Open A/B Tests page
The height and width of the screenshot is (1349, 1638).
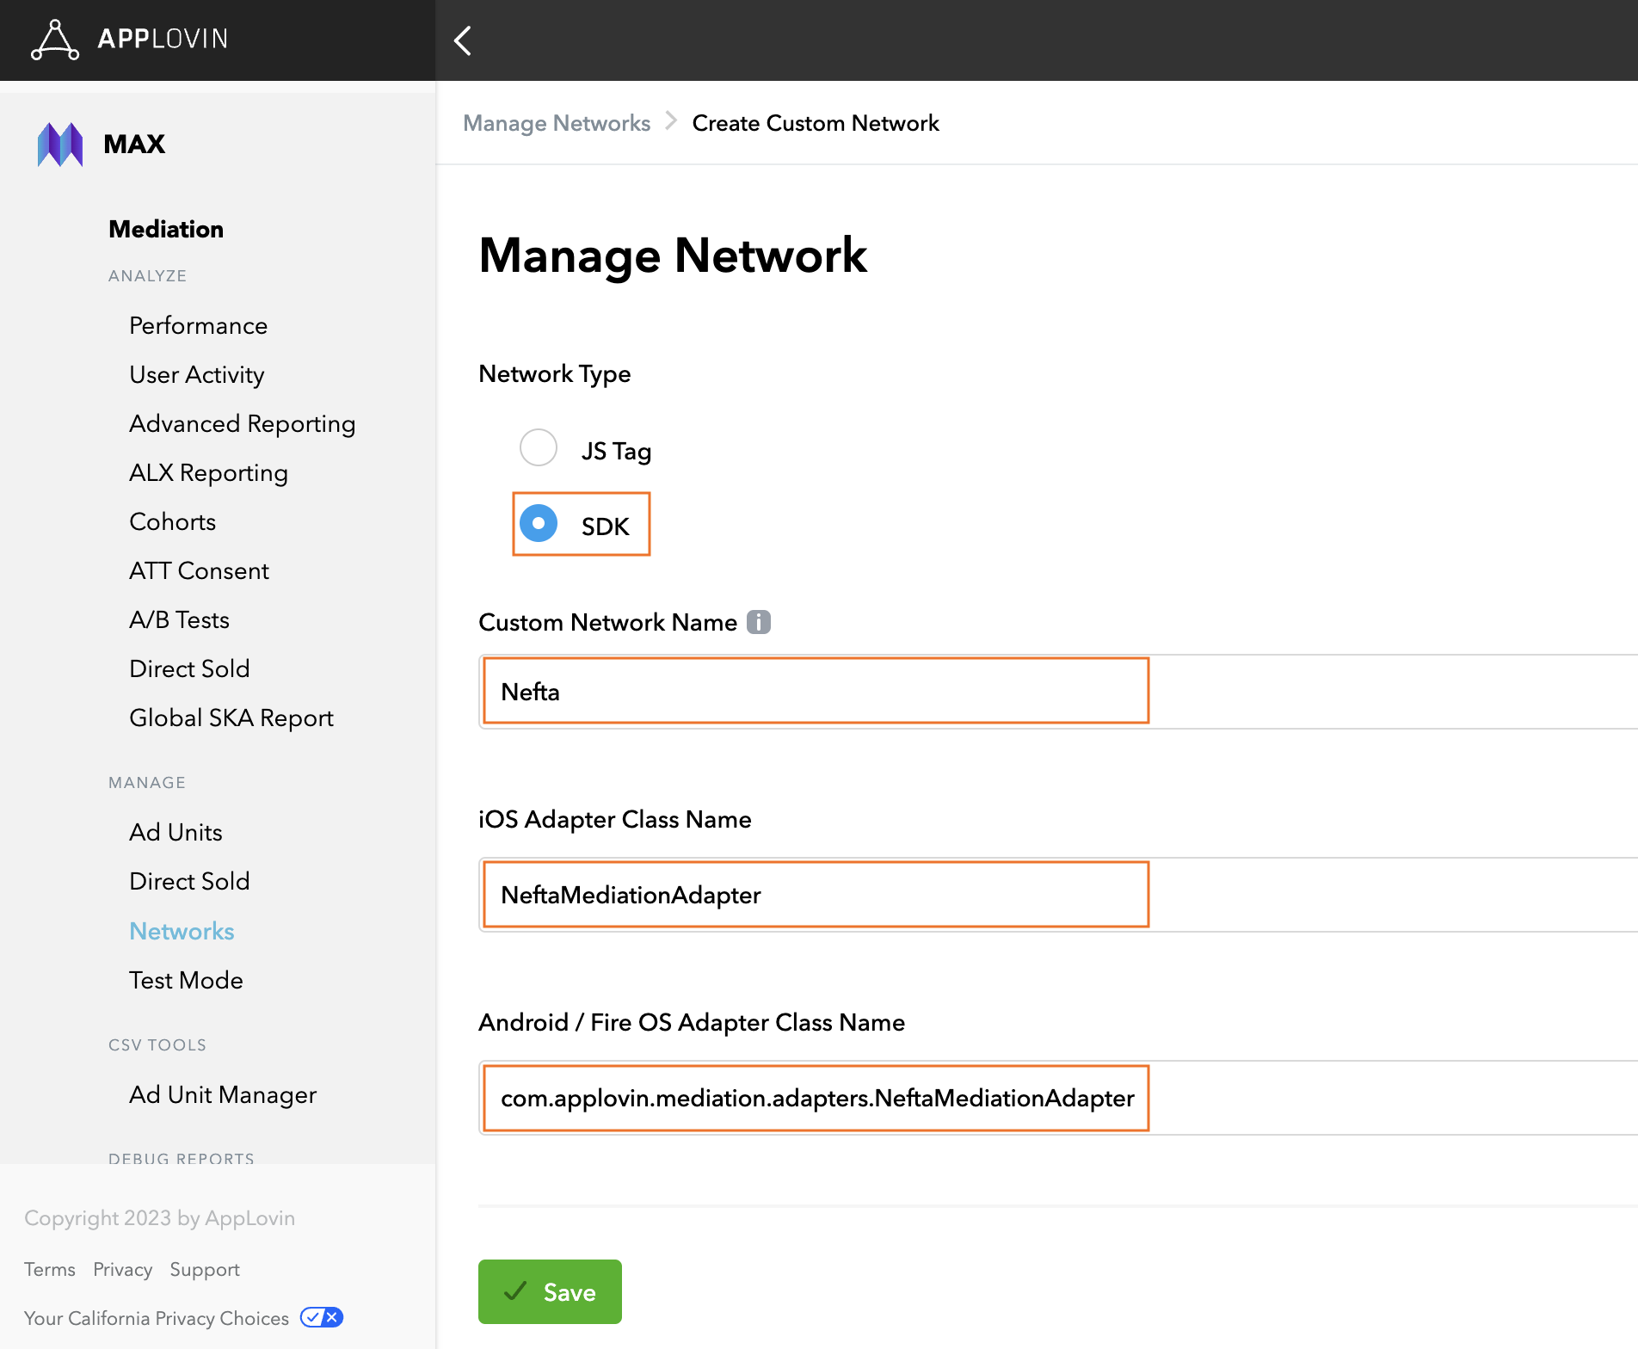click(180, 619)
